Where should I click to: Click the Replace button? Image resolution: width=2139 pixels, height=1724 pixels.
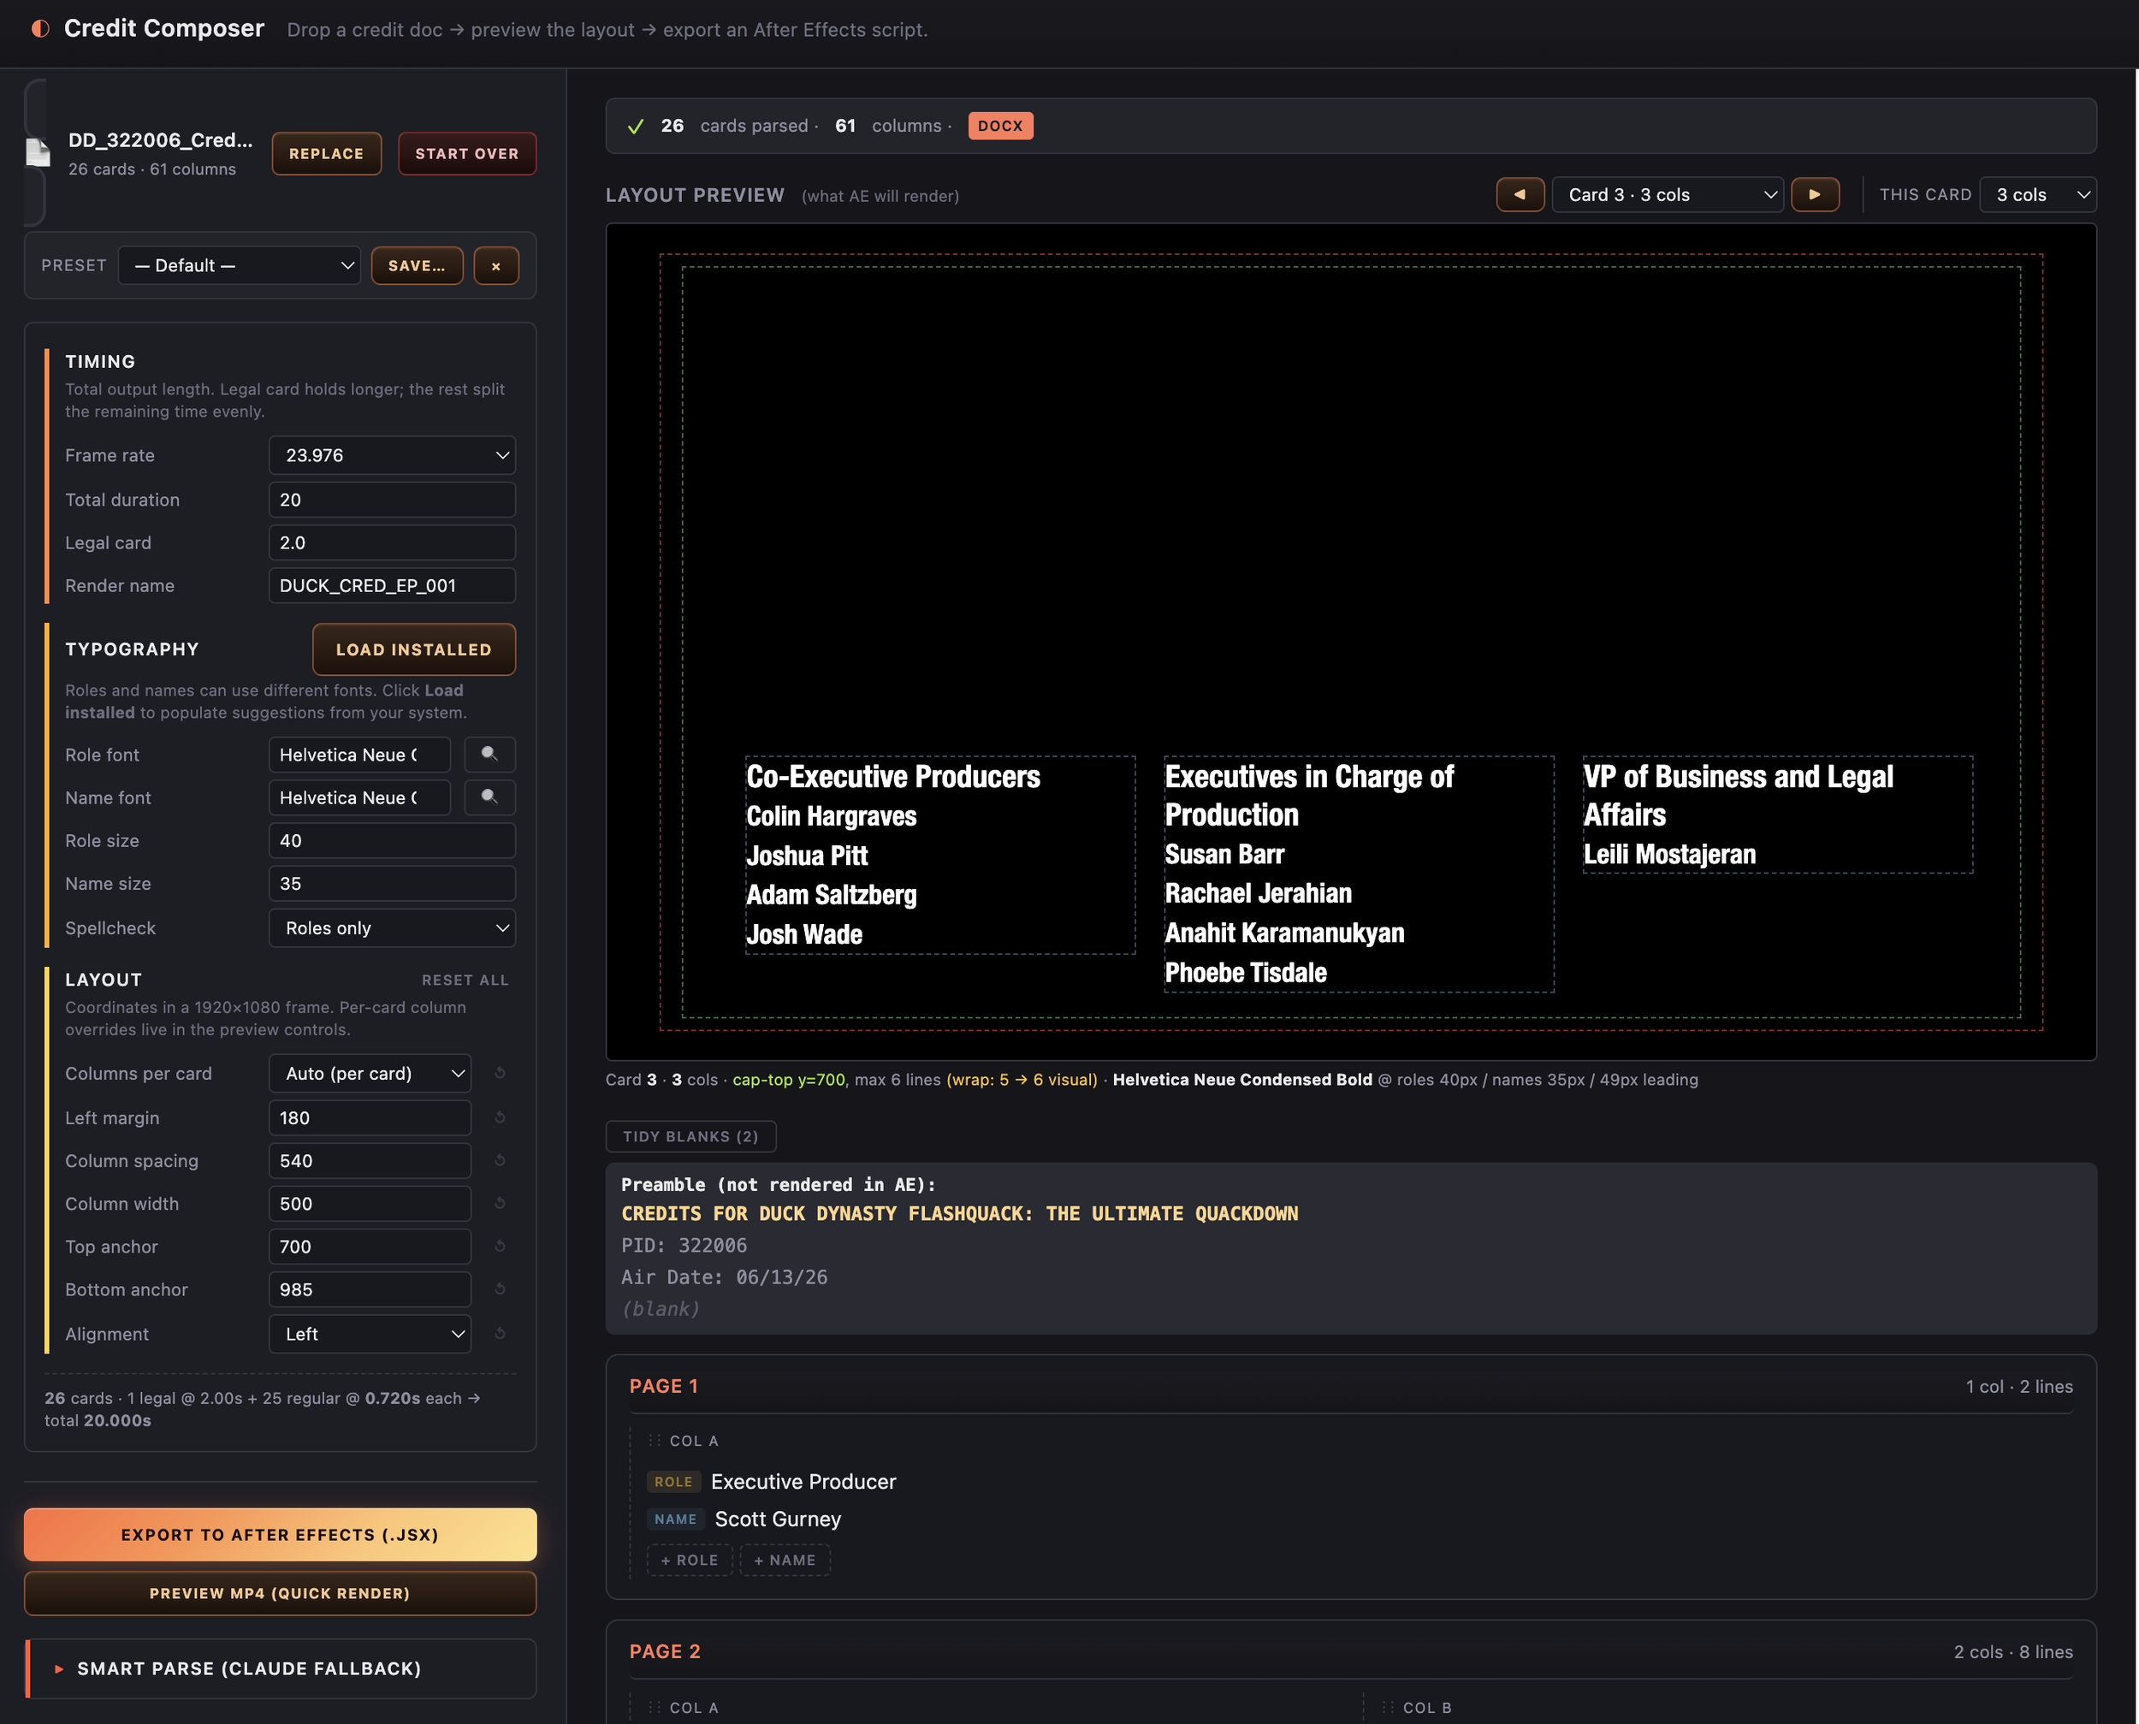[x=327, y=154]
